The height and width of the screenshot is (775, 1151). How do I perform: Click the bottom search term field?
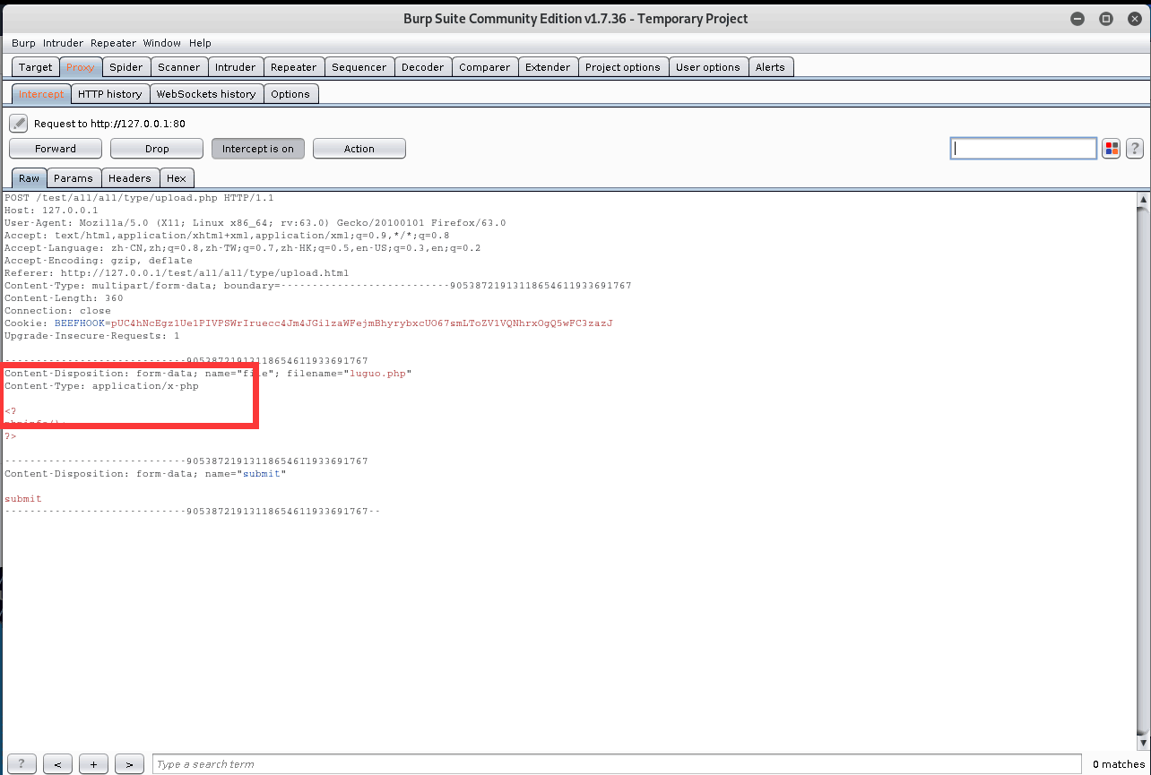click(x=618, y=764)
